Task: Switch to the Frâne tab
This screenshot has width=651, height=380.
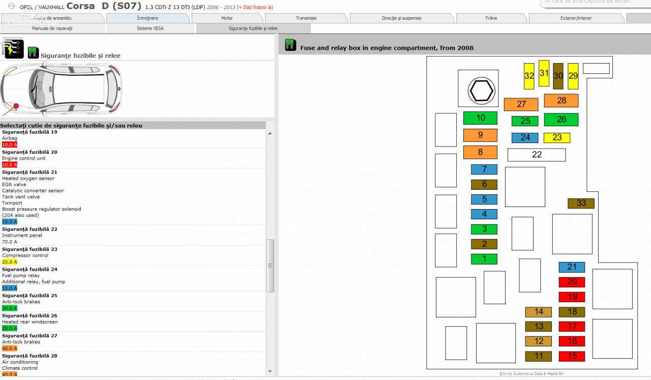Action: [491, 18]
